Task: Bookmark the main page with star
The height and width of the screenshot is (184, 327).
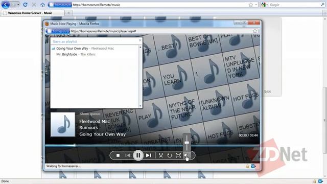Action: (x=251, y=5)
